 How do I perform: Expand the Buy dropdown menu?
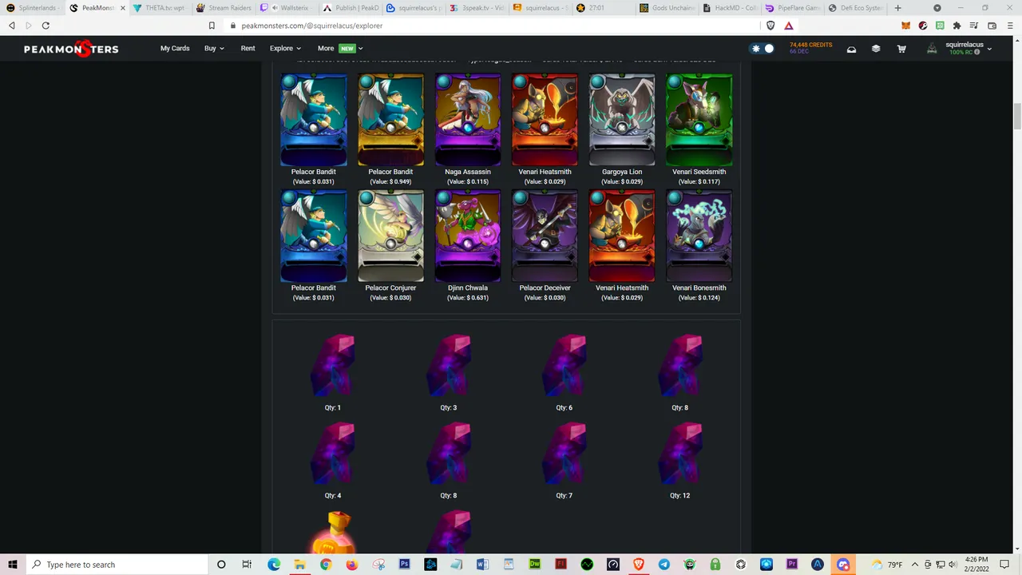point(214,49)
